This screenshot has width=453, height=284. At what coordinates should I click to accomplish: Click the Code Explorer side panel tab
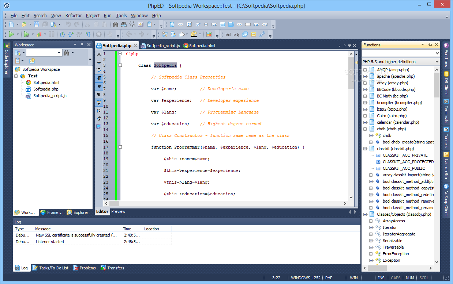pyautogui.click(x=7, y=59)
